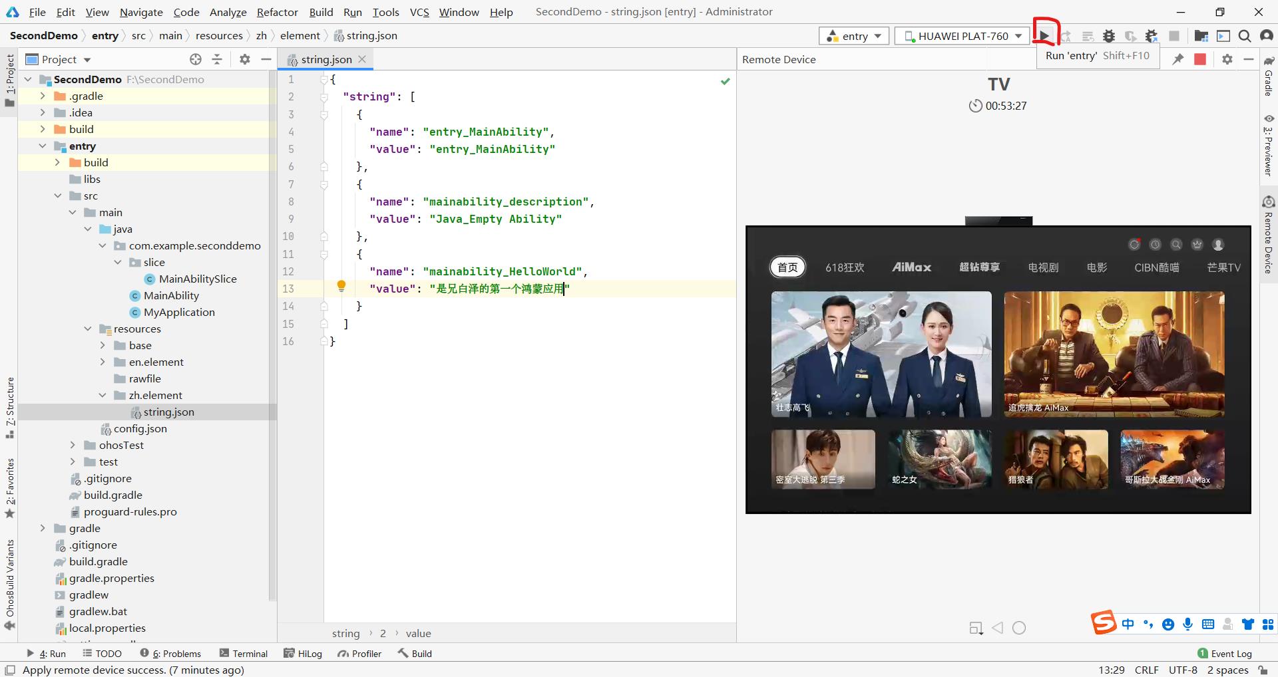Open the Refactor menu

pos(277,12)
